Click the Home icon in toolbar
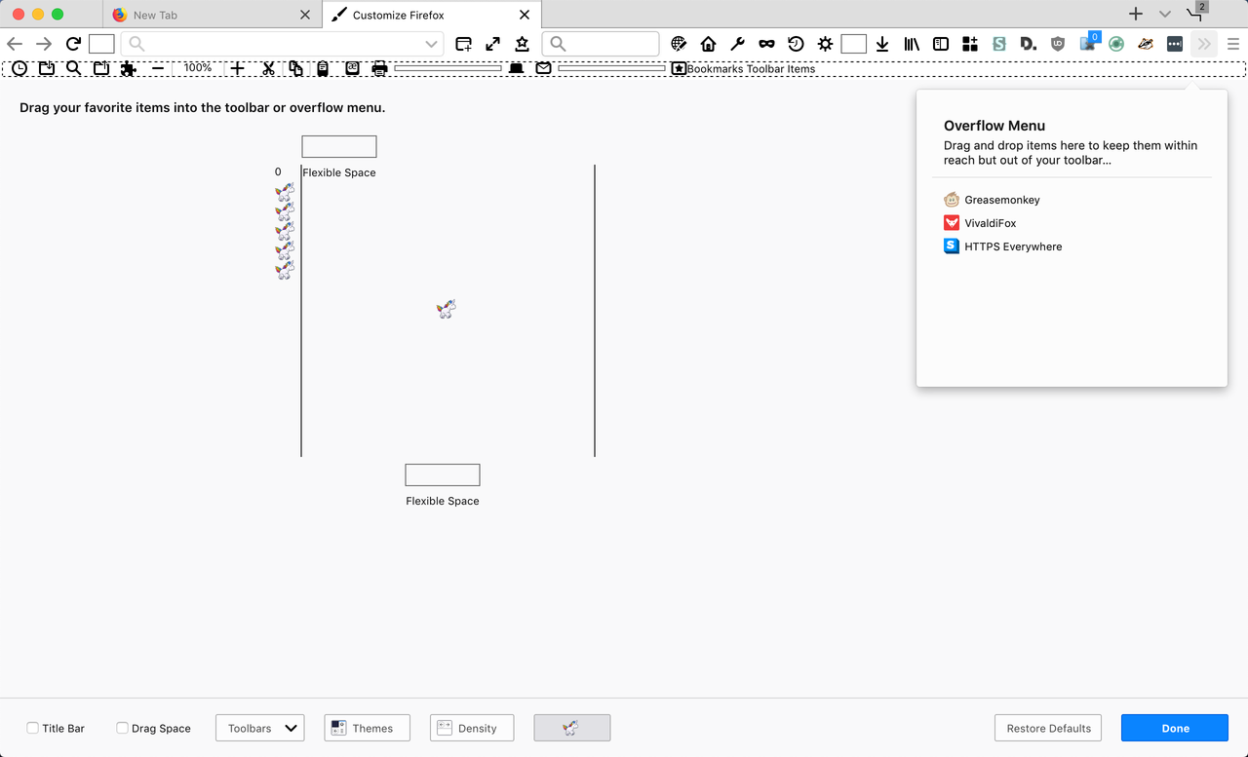Screen dimensions: 1248x757 tap(709, 44)
